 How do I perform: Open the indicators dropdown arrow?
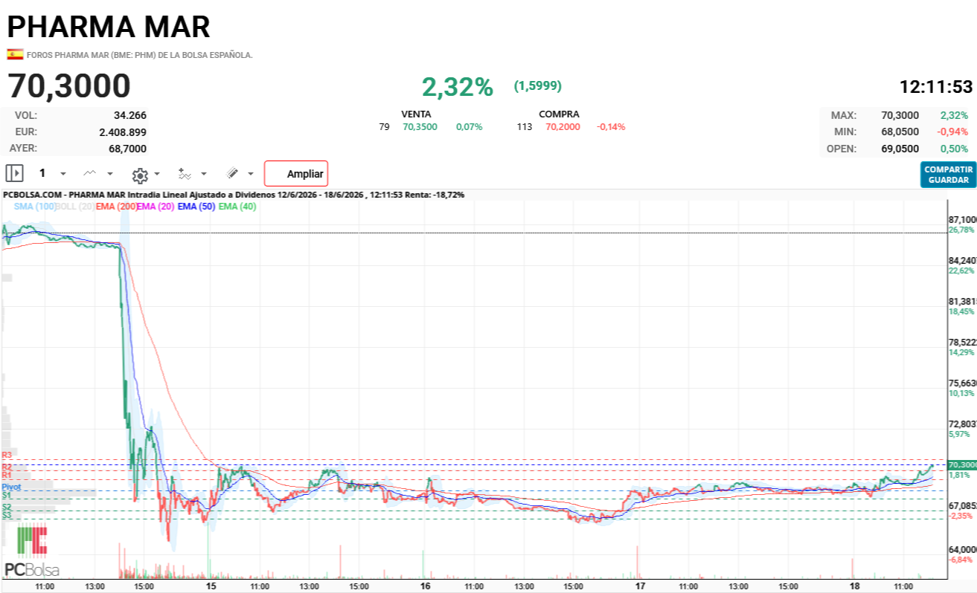click(204, 174)
